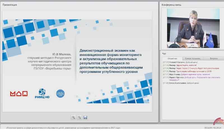224x134 pixels.
Task: Click the webinar title text in the bottom bar
Action: (x=63, y=128)
